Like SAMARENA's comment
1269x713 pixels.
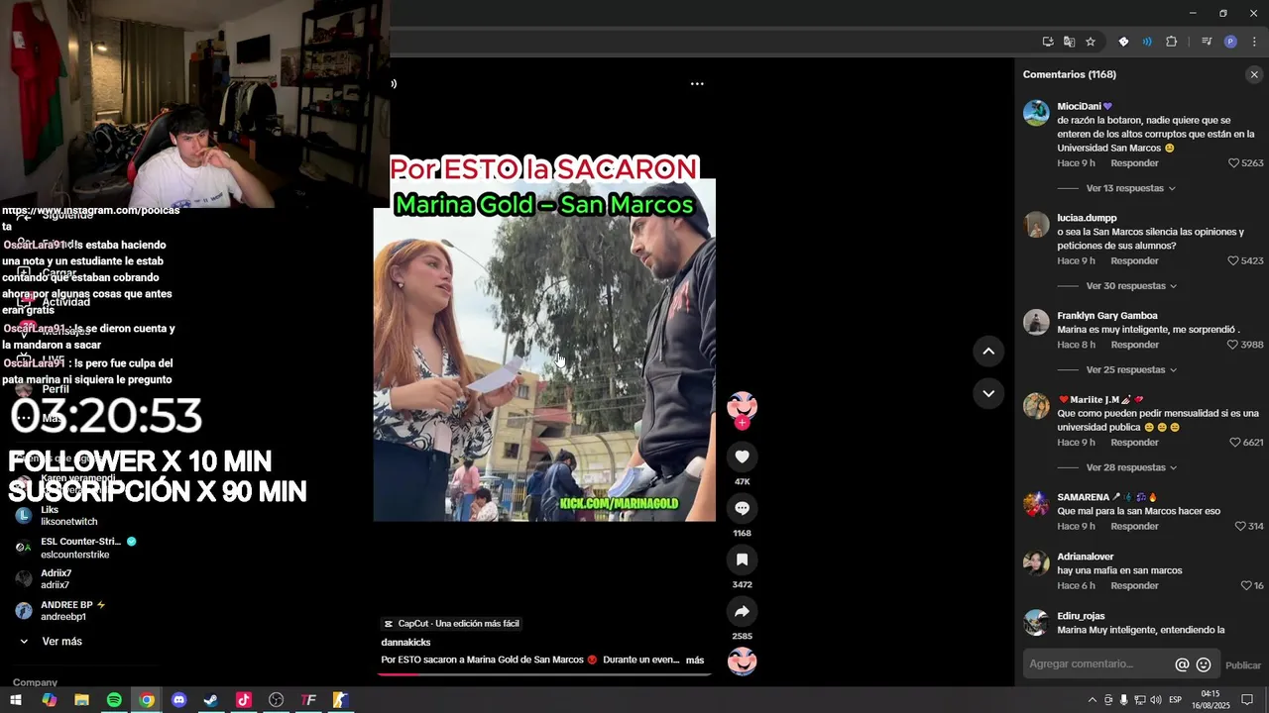(1240, 526)
